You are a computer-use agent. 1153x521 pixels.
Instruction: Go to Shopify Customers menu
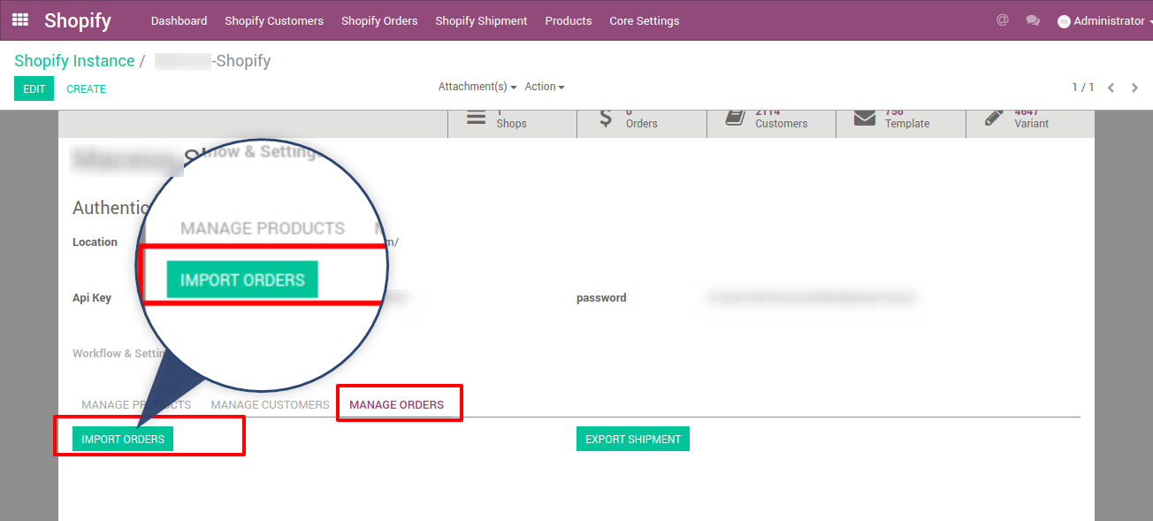click(274, 20)
